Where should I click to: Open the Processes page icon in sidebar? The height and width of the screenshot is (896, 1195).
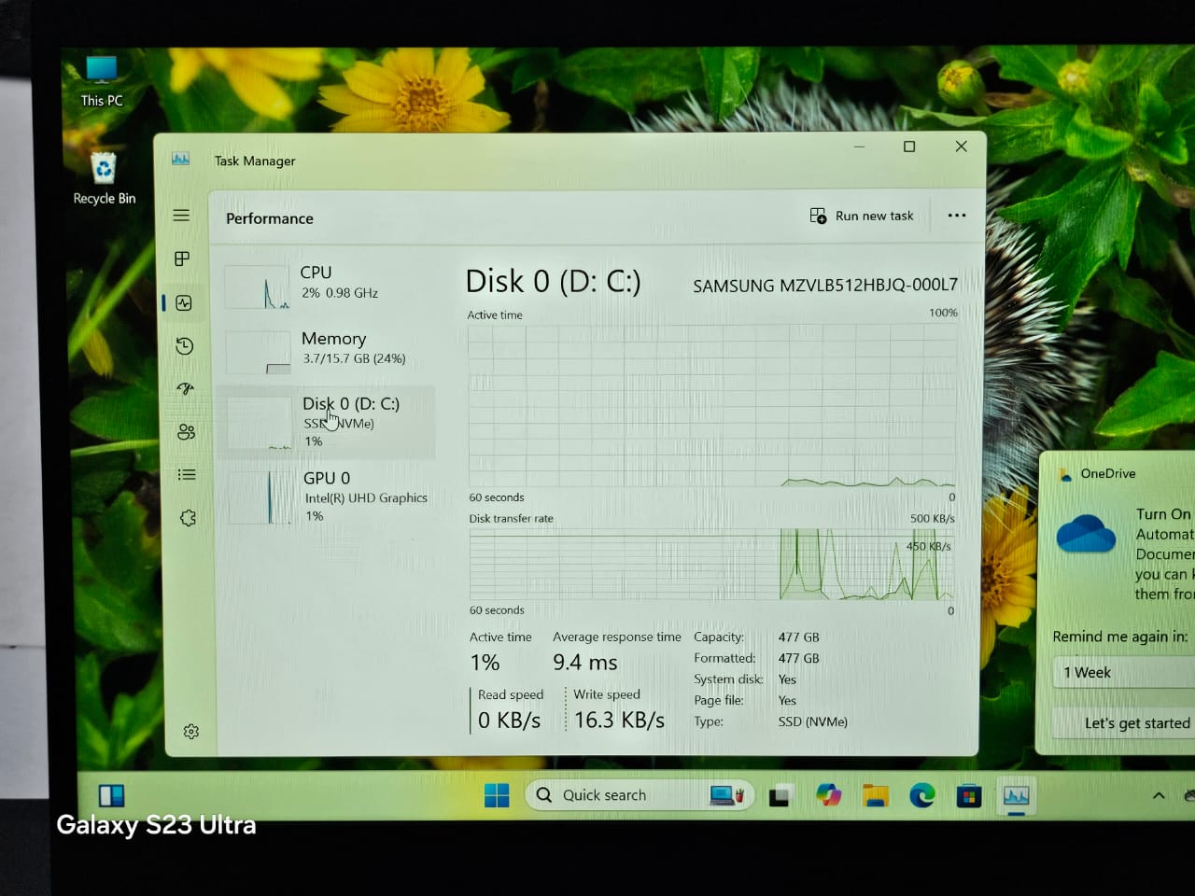(183, 259)
